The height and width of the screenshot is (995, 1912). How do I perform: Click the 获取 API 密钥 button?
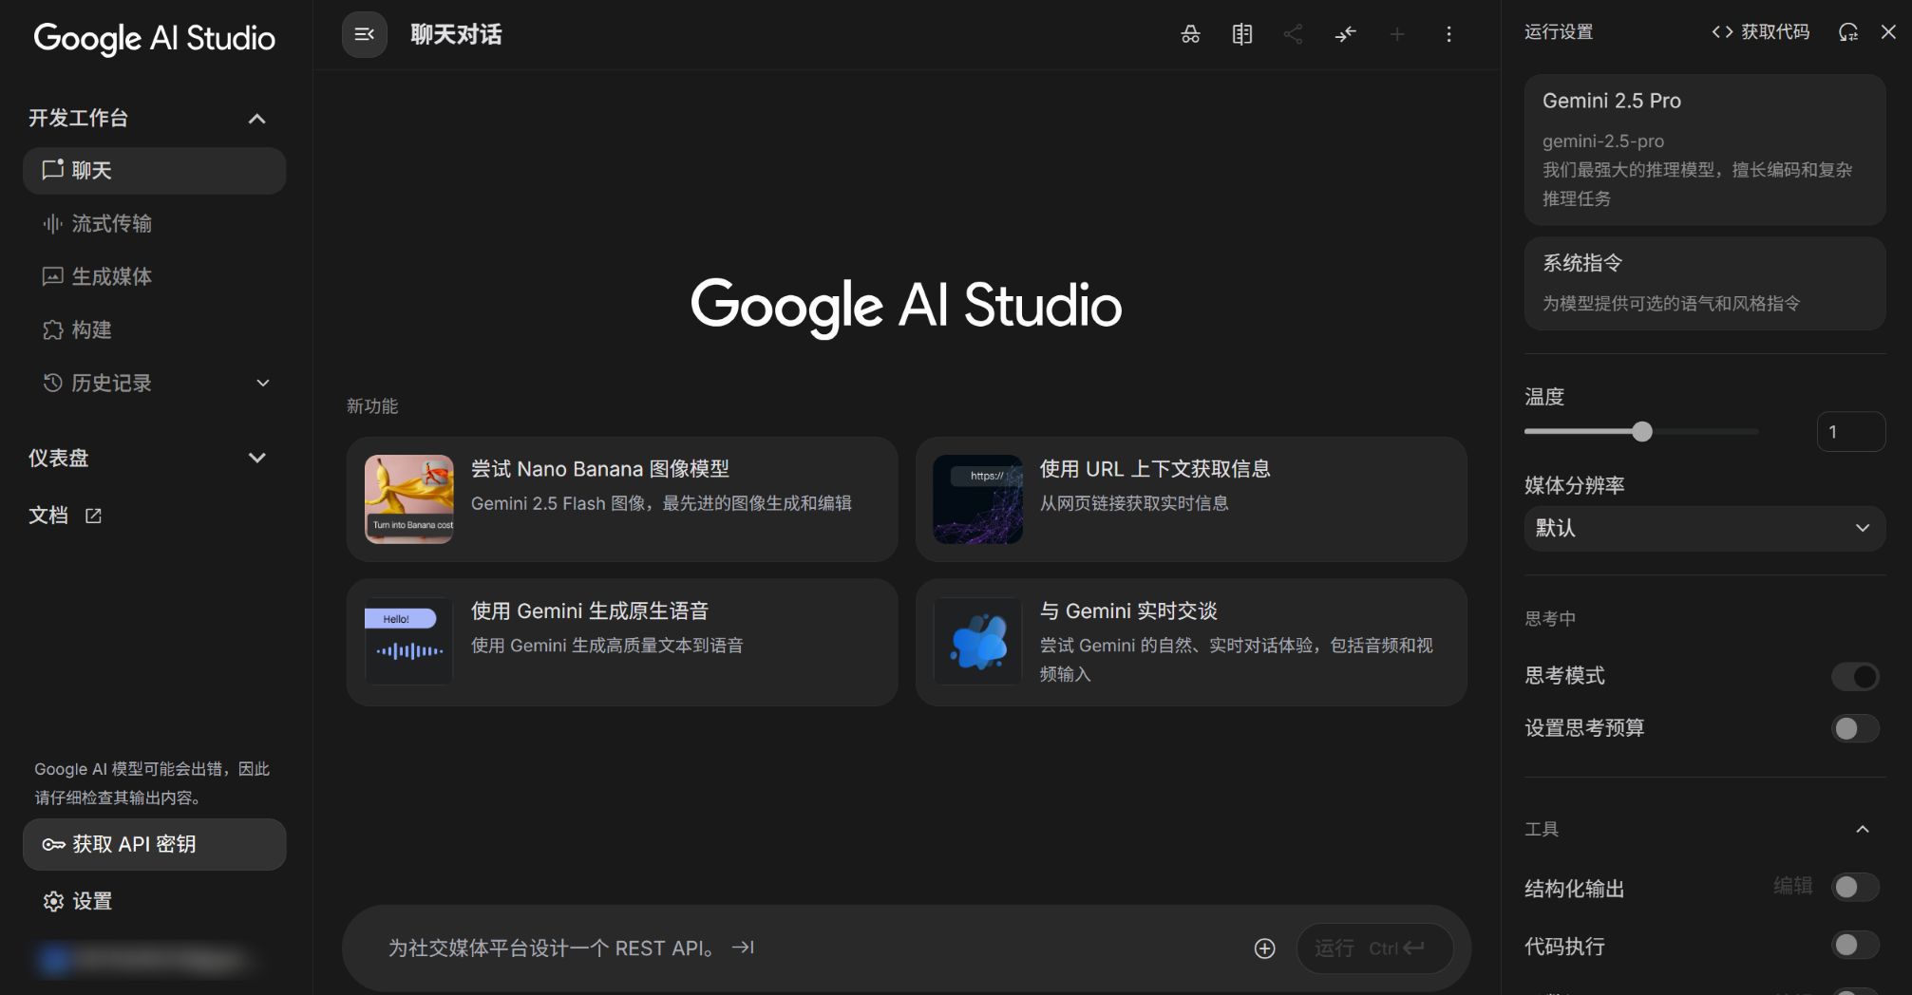coord(154,844)
